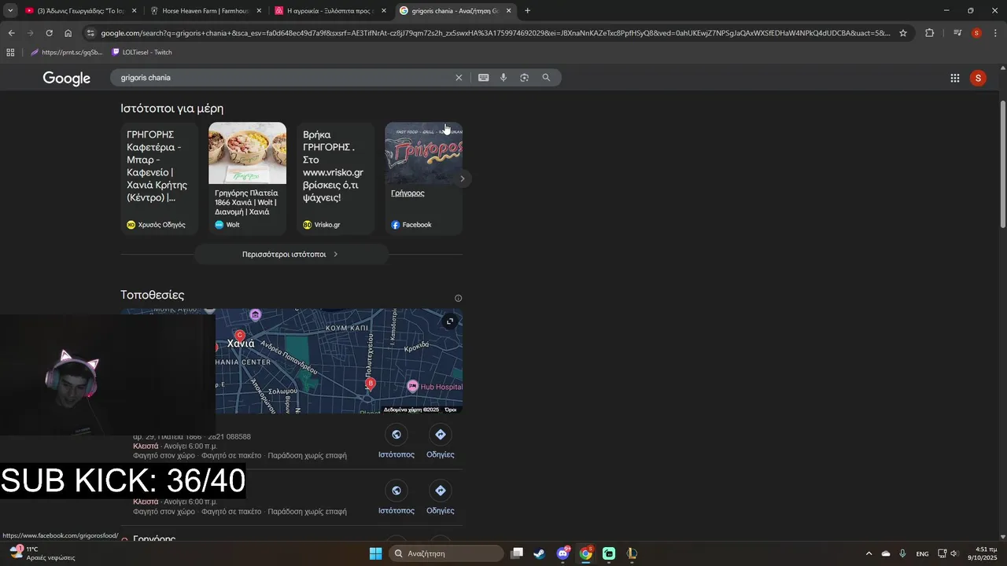Search by image with Google Lens
This screenshot has width=1007, height=566.
[x=525, y=78]
